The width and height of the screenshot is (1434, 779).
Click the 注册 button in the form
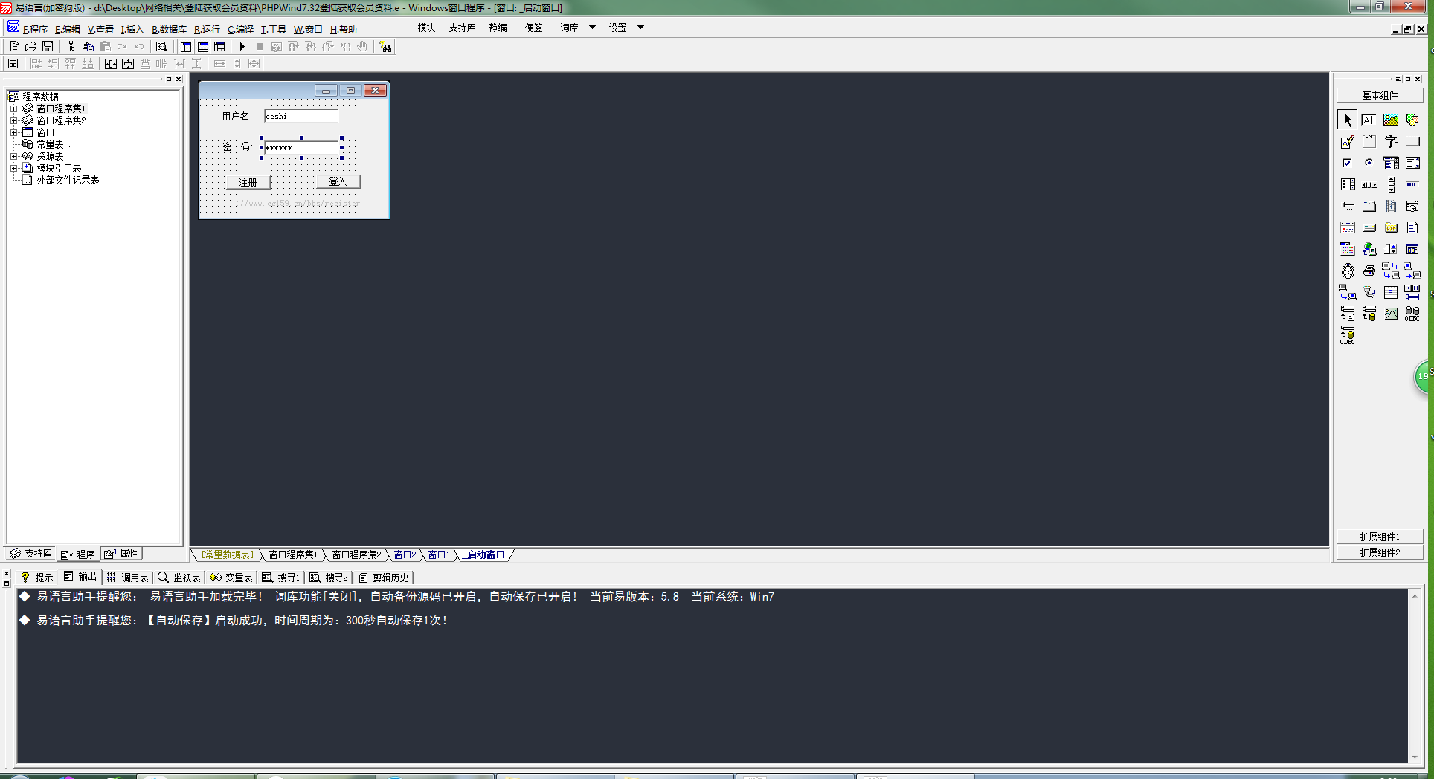248,182
